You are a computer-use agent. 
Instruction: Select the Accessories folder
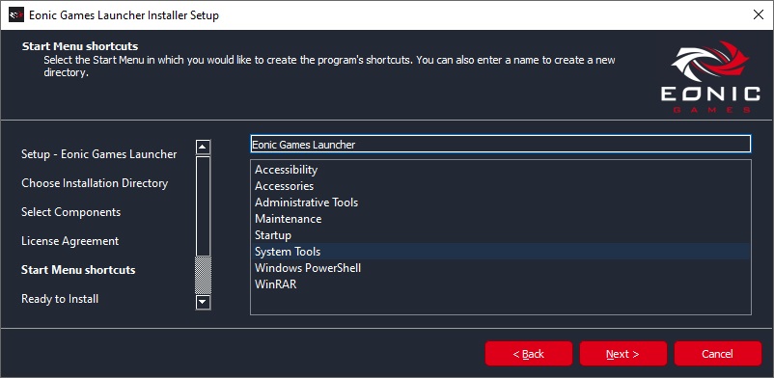(x=501, y=186)
